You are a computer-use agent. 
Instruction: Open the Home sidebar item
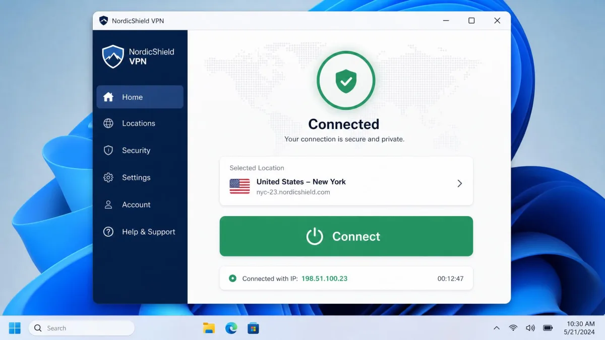140,97
